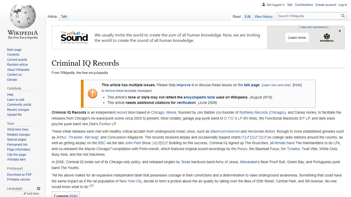
Task: Open Permanent link
Action: pyautogui.click(x=17, y=145)
